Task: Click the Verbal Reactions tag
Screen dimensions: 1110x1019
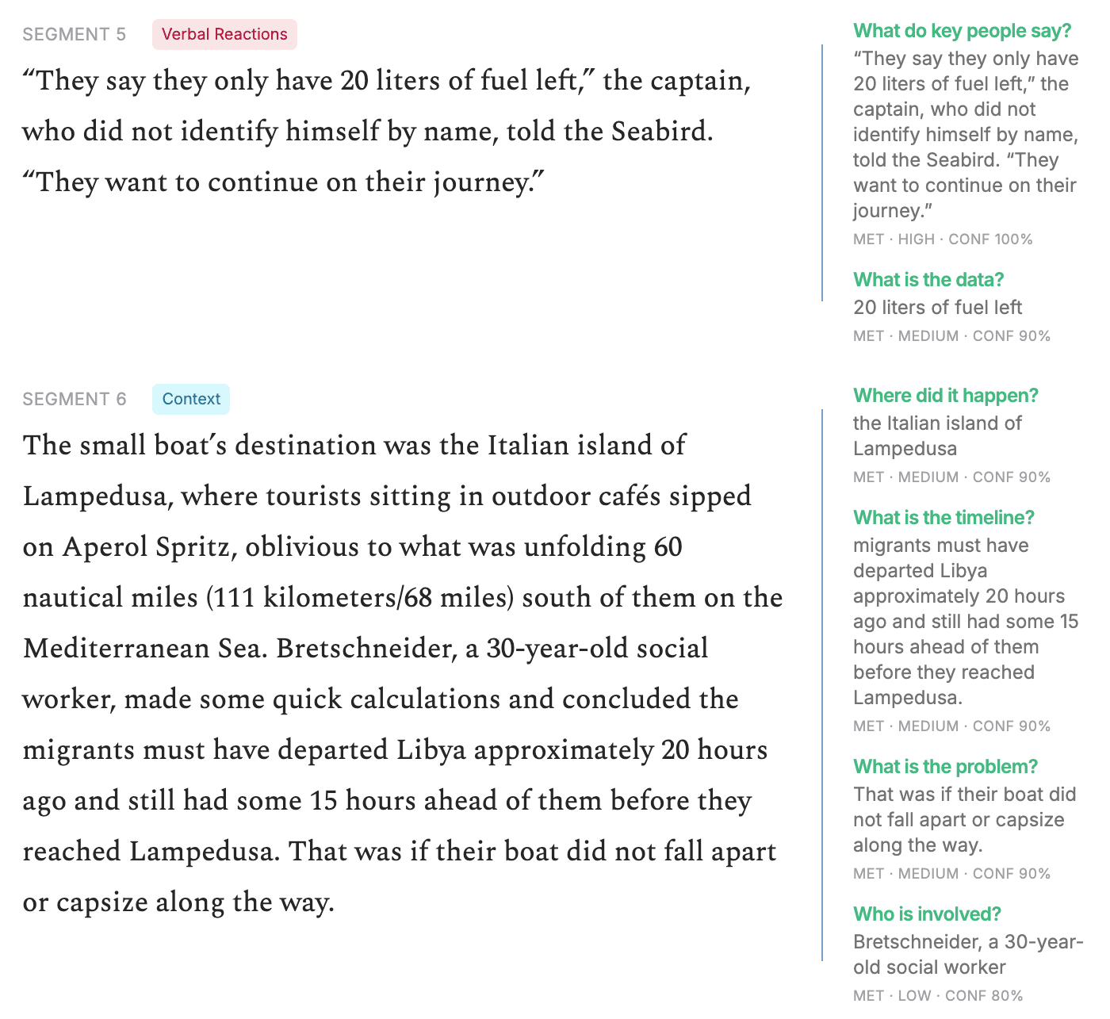Action: click(x=224, y=34)
